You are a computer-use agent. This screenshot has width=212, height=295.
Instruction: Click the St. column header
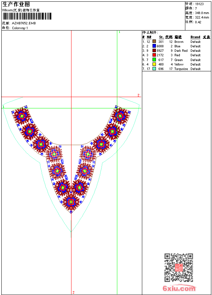(x=161, y=37)
